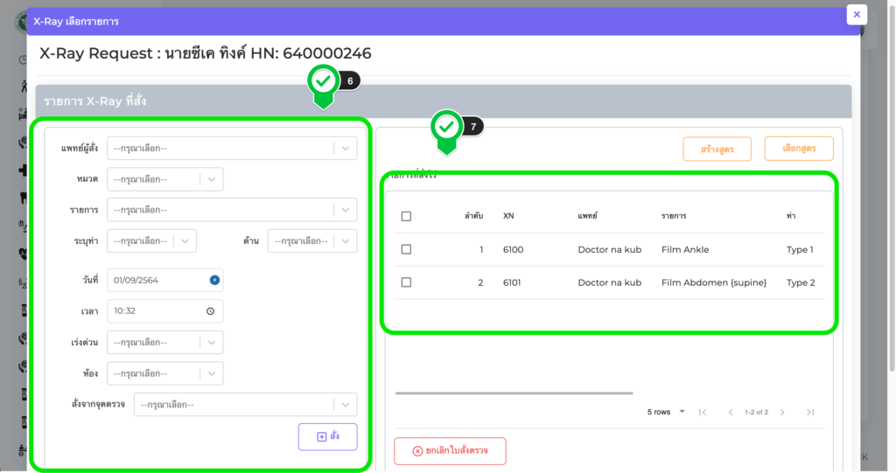Image resolution: width=896 pixels, height=473 pixels.
Task: Click the เลือกสูตร button
Action: (x=798, y=149)
